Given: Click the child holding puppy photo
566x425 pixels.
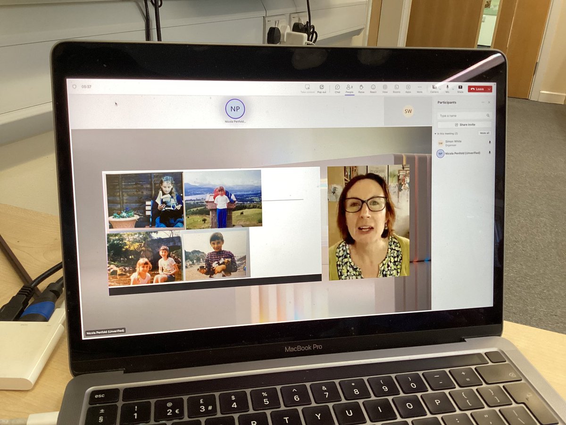Looking at the screenshot, I should click(x=216, y=255).
